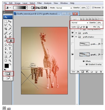Click the layer Opacity 20% field
The width and height of the screenshot is (105, 110).
99,23
